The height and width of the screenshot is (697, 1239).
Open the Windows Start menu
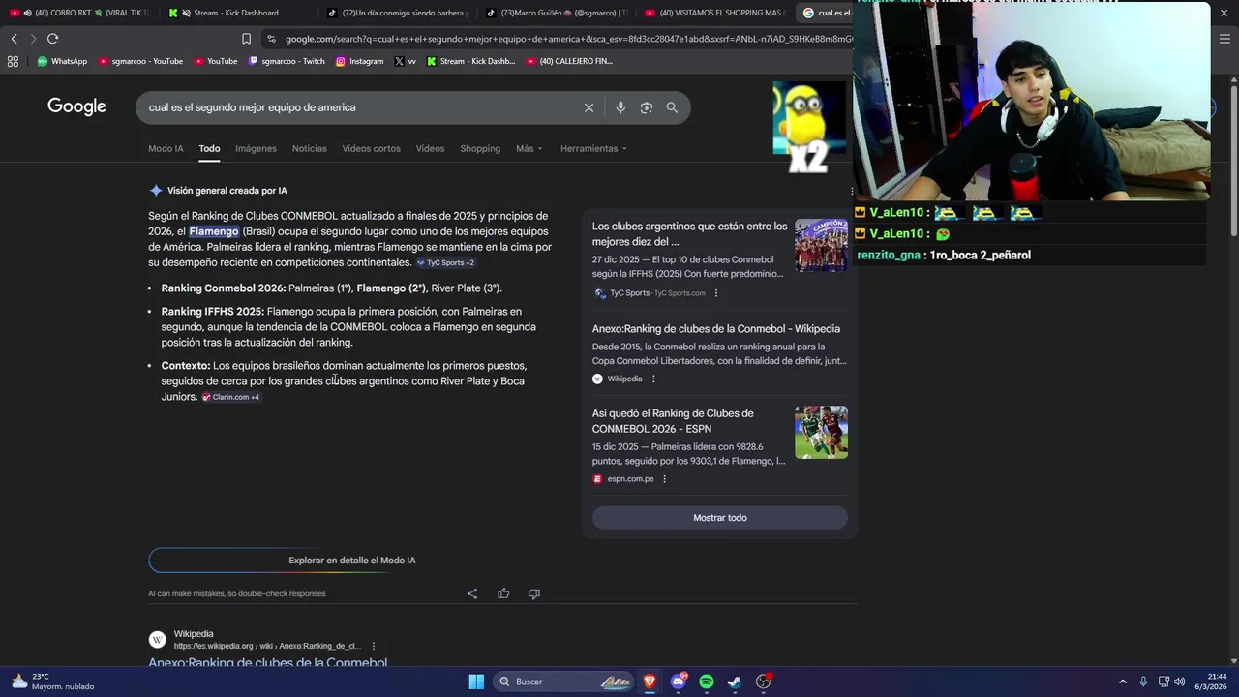[476, 682]
